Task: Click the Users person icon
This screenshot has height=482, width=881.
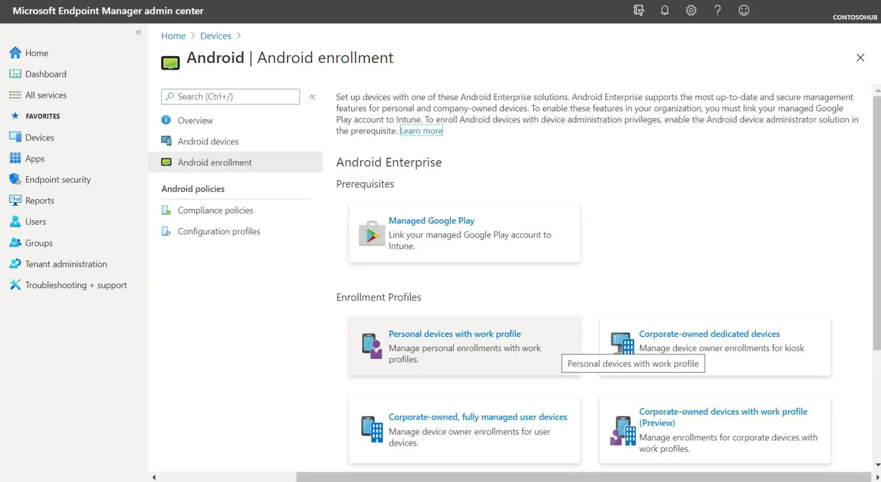Action: point(15,221)
